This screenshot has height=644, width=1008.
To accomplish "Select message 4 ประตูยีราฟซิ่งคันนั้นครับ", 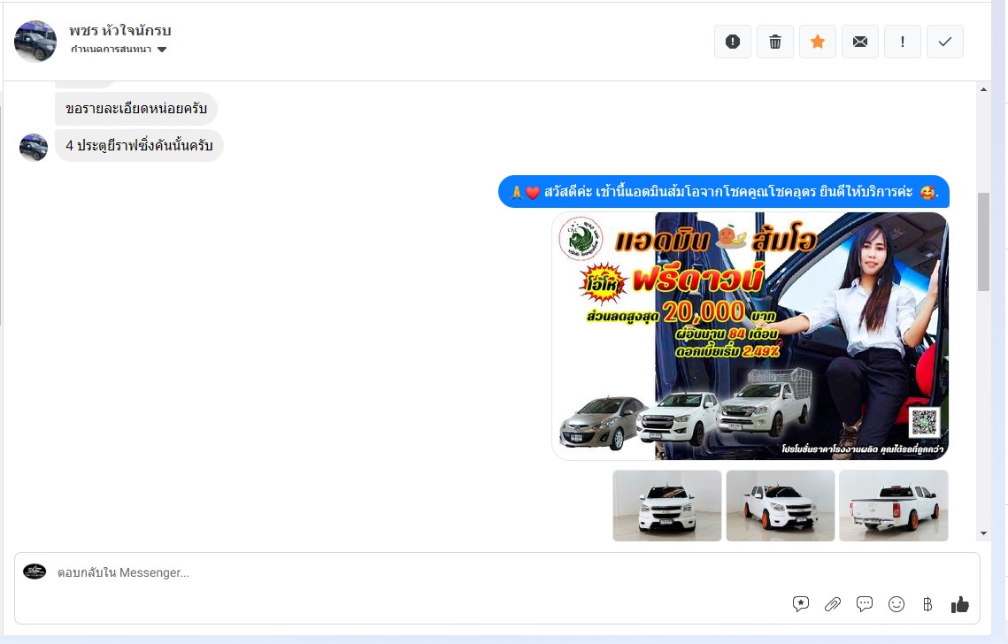I will (x=139, y=145).
